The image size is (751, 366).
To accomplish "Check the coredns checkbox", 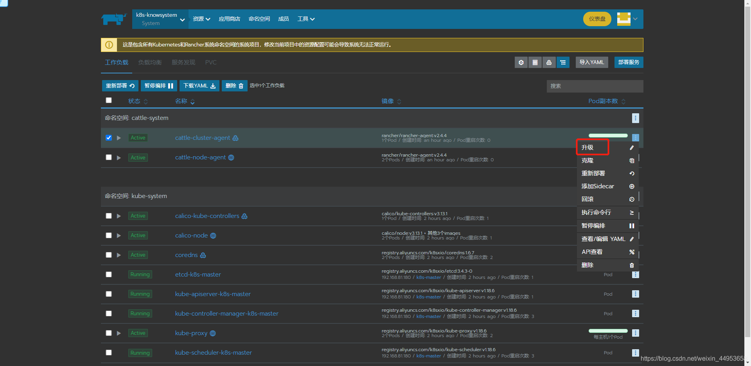I will pos(109,255).
